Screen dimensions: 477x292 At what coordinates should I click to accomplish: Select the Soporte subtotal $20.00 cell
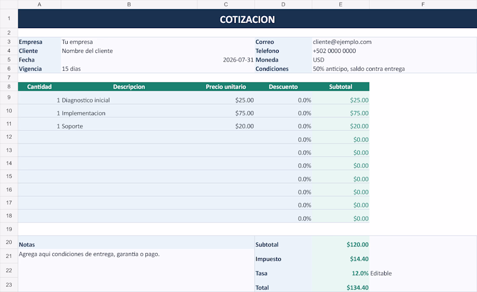(340, 126)
